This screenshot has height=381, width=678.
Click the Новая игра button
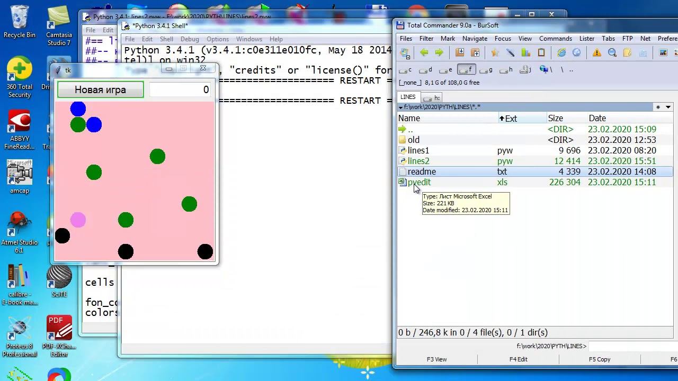(100, 90)
